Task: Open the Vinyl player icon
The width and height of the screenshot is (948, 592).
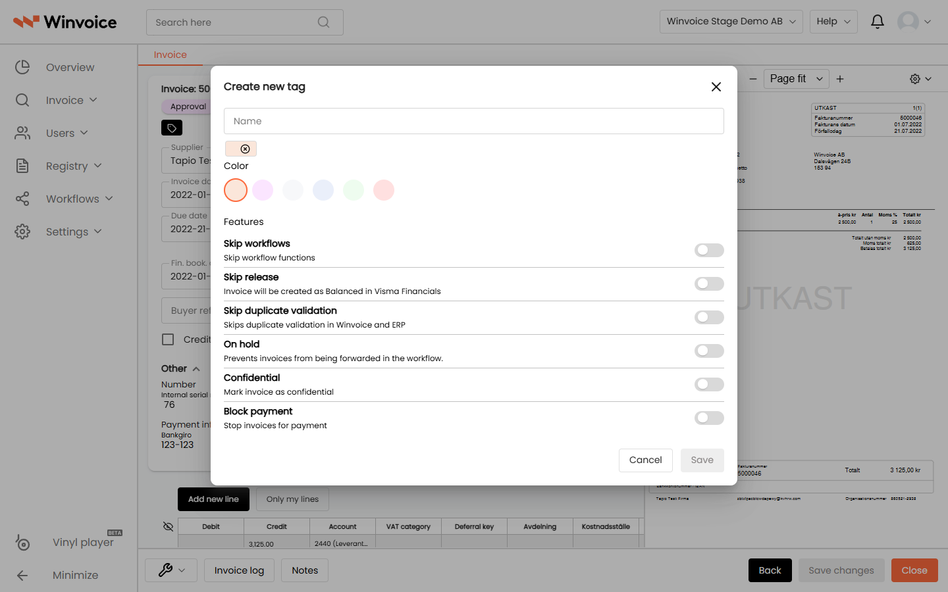Action: 22,543
